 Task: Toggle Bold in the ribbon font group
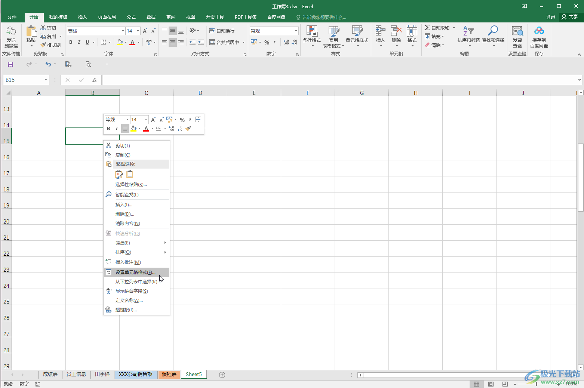(71, 42)
